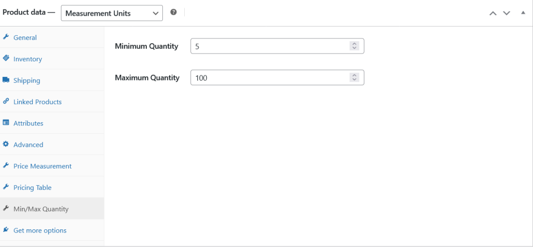
Task: Click the Inventory tag icon
Action: [6, 59]
